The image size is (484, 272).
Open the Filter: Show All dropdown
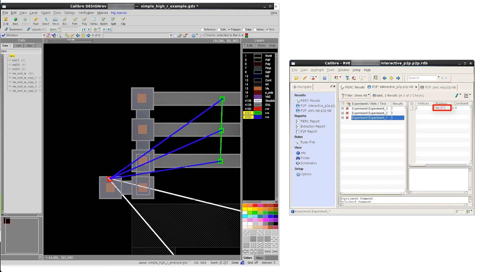(355, 95)
